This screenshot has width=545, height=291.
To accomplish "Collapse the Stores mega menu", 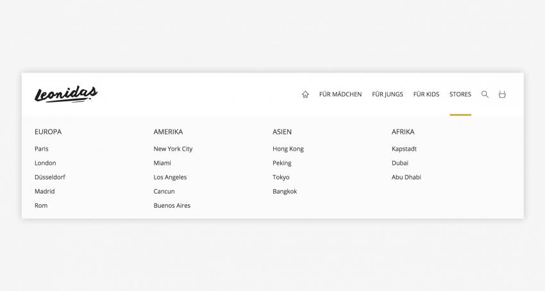I will [x=460, y=94].
